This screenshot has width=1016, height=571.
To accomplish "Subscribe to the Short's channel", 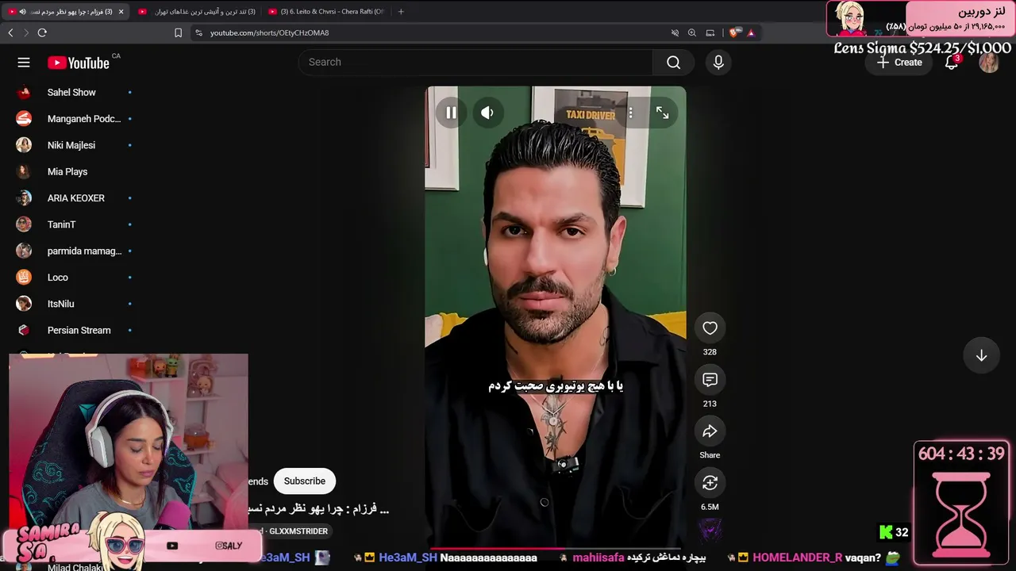I will point(305,481).
